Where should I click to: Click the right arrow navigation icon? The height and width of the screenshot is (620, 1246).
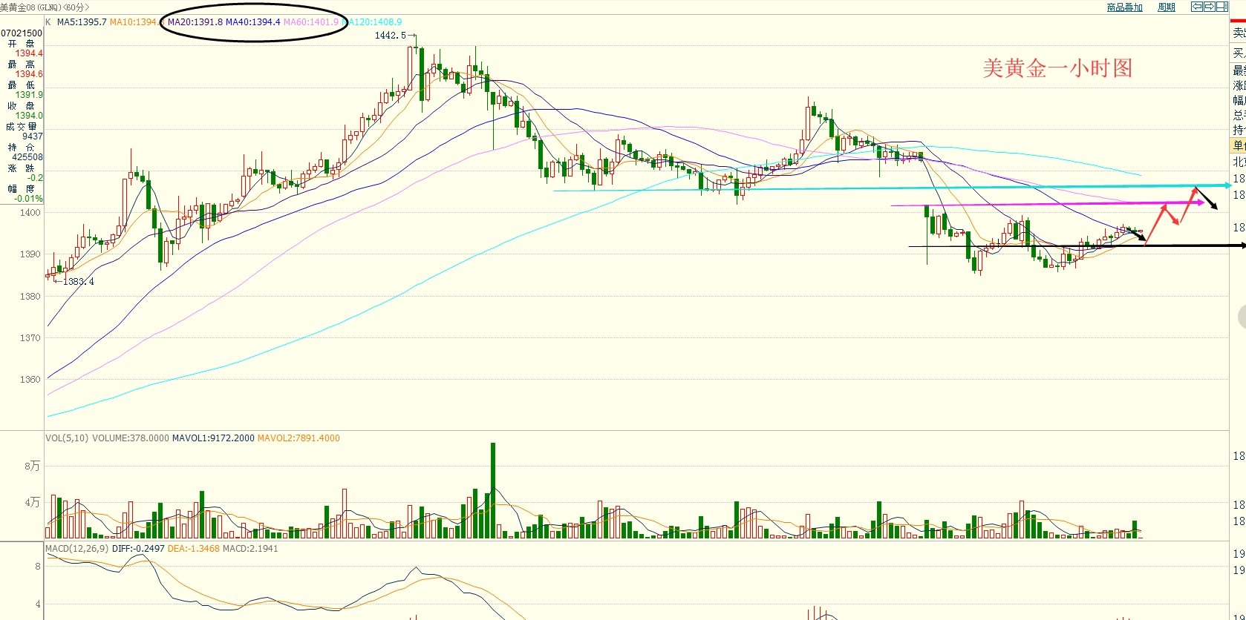[x=1209, y=7]
